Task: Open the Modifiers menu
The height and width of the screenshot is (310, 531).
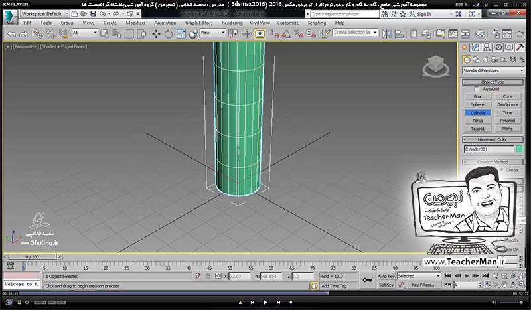Action: pos(135,23)
